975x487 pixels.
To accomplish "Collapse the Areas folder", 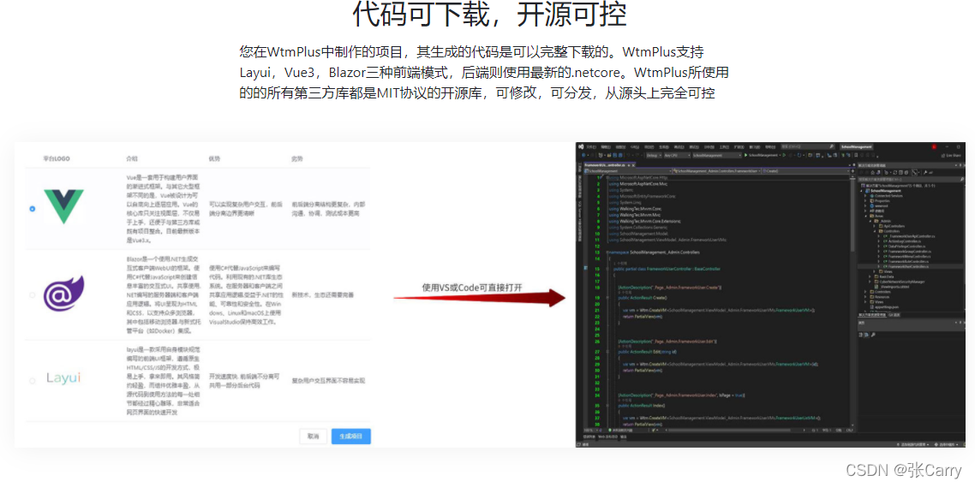I will [865, 217].
